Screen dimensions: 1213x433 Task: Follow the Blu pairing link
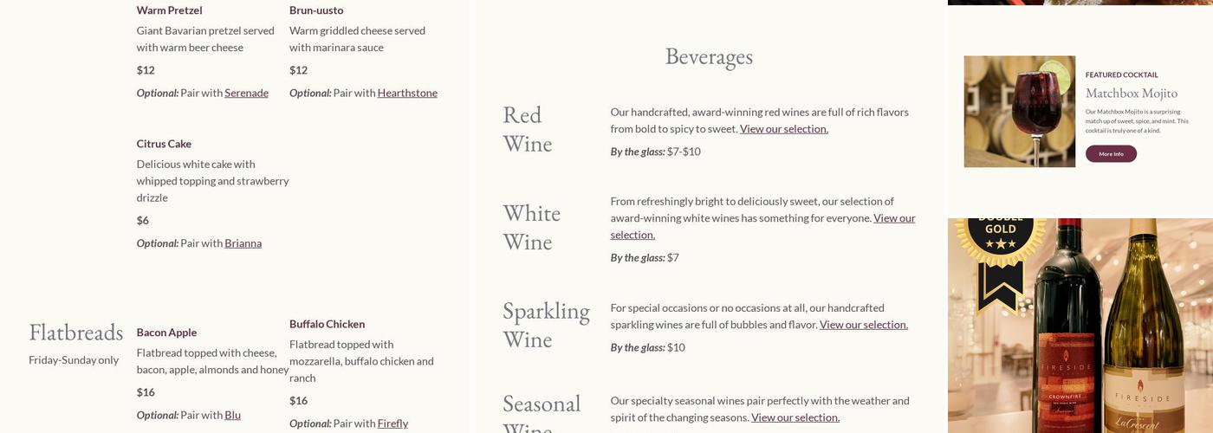click(x=232, y=415)
